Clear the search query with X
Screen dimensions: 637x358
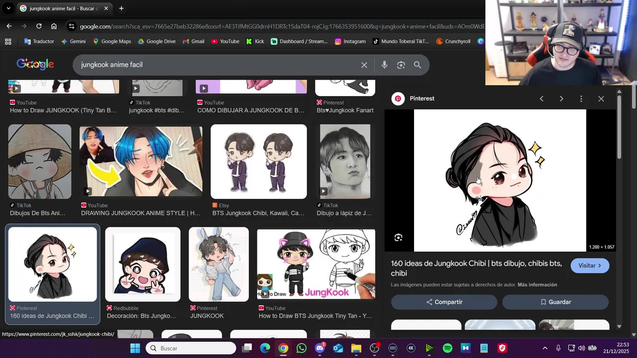[364, 65]
